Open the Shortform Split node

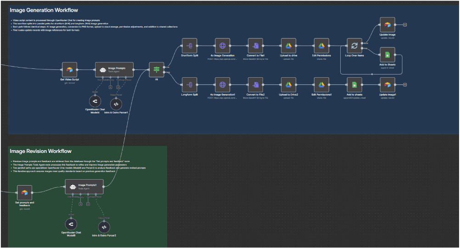(x=190, y=45)
